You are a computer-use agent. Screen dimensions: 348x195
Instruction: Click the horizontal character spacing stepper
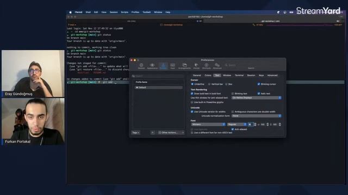click(x=268, y=125)
